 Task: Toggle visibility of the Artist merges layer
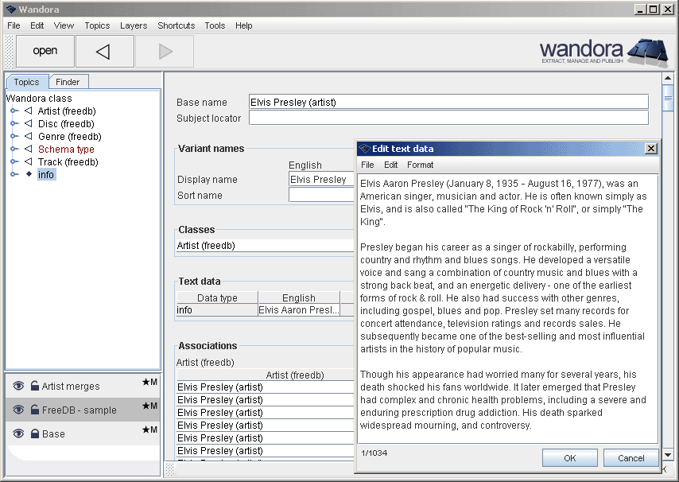[18, 387]
